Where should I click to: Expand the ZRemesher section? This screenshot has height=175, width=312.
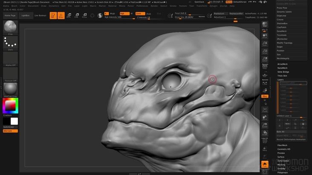pos(282,39)
